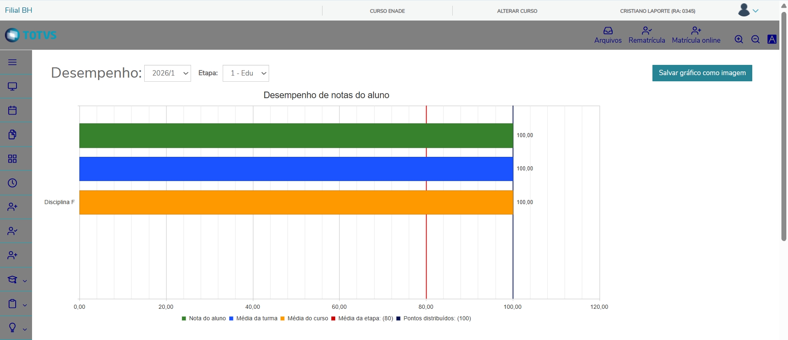Toggle Média da turma legend swatch
The height and width of the screenshot is (340, 788).
(x=231, y=319)
